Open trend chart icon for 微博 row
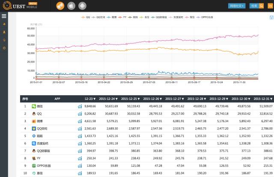Screen dimensions: 274x177 pyautogui.click(x=80, y=121)
